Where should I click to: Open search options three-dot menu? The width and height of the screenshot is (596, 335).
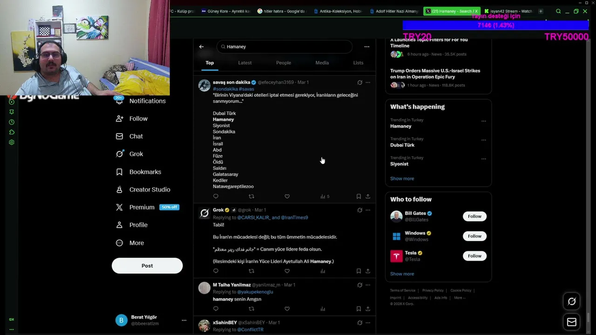(367, 47)
